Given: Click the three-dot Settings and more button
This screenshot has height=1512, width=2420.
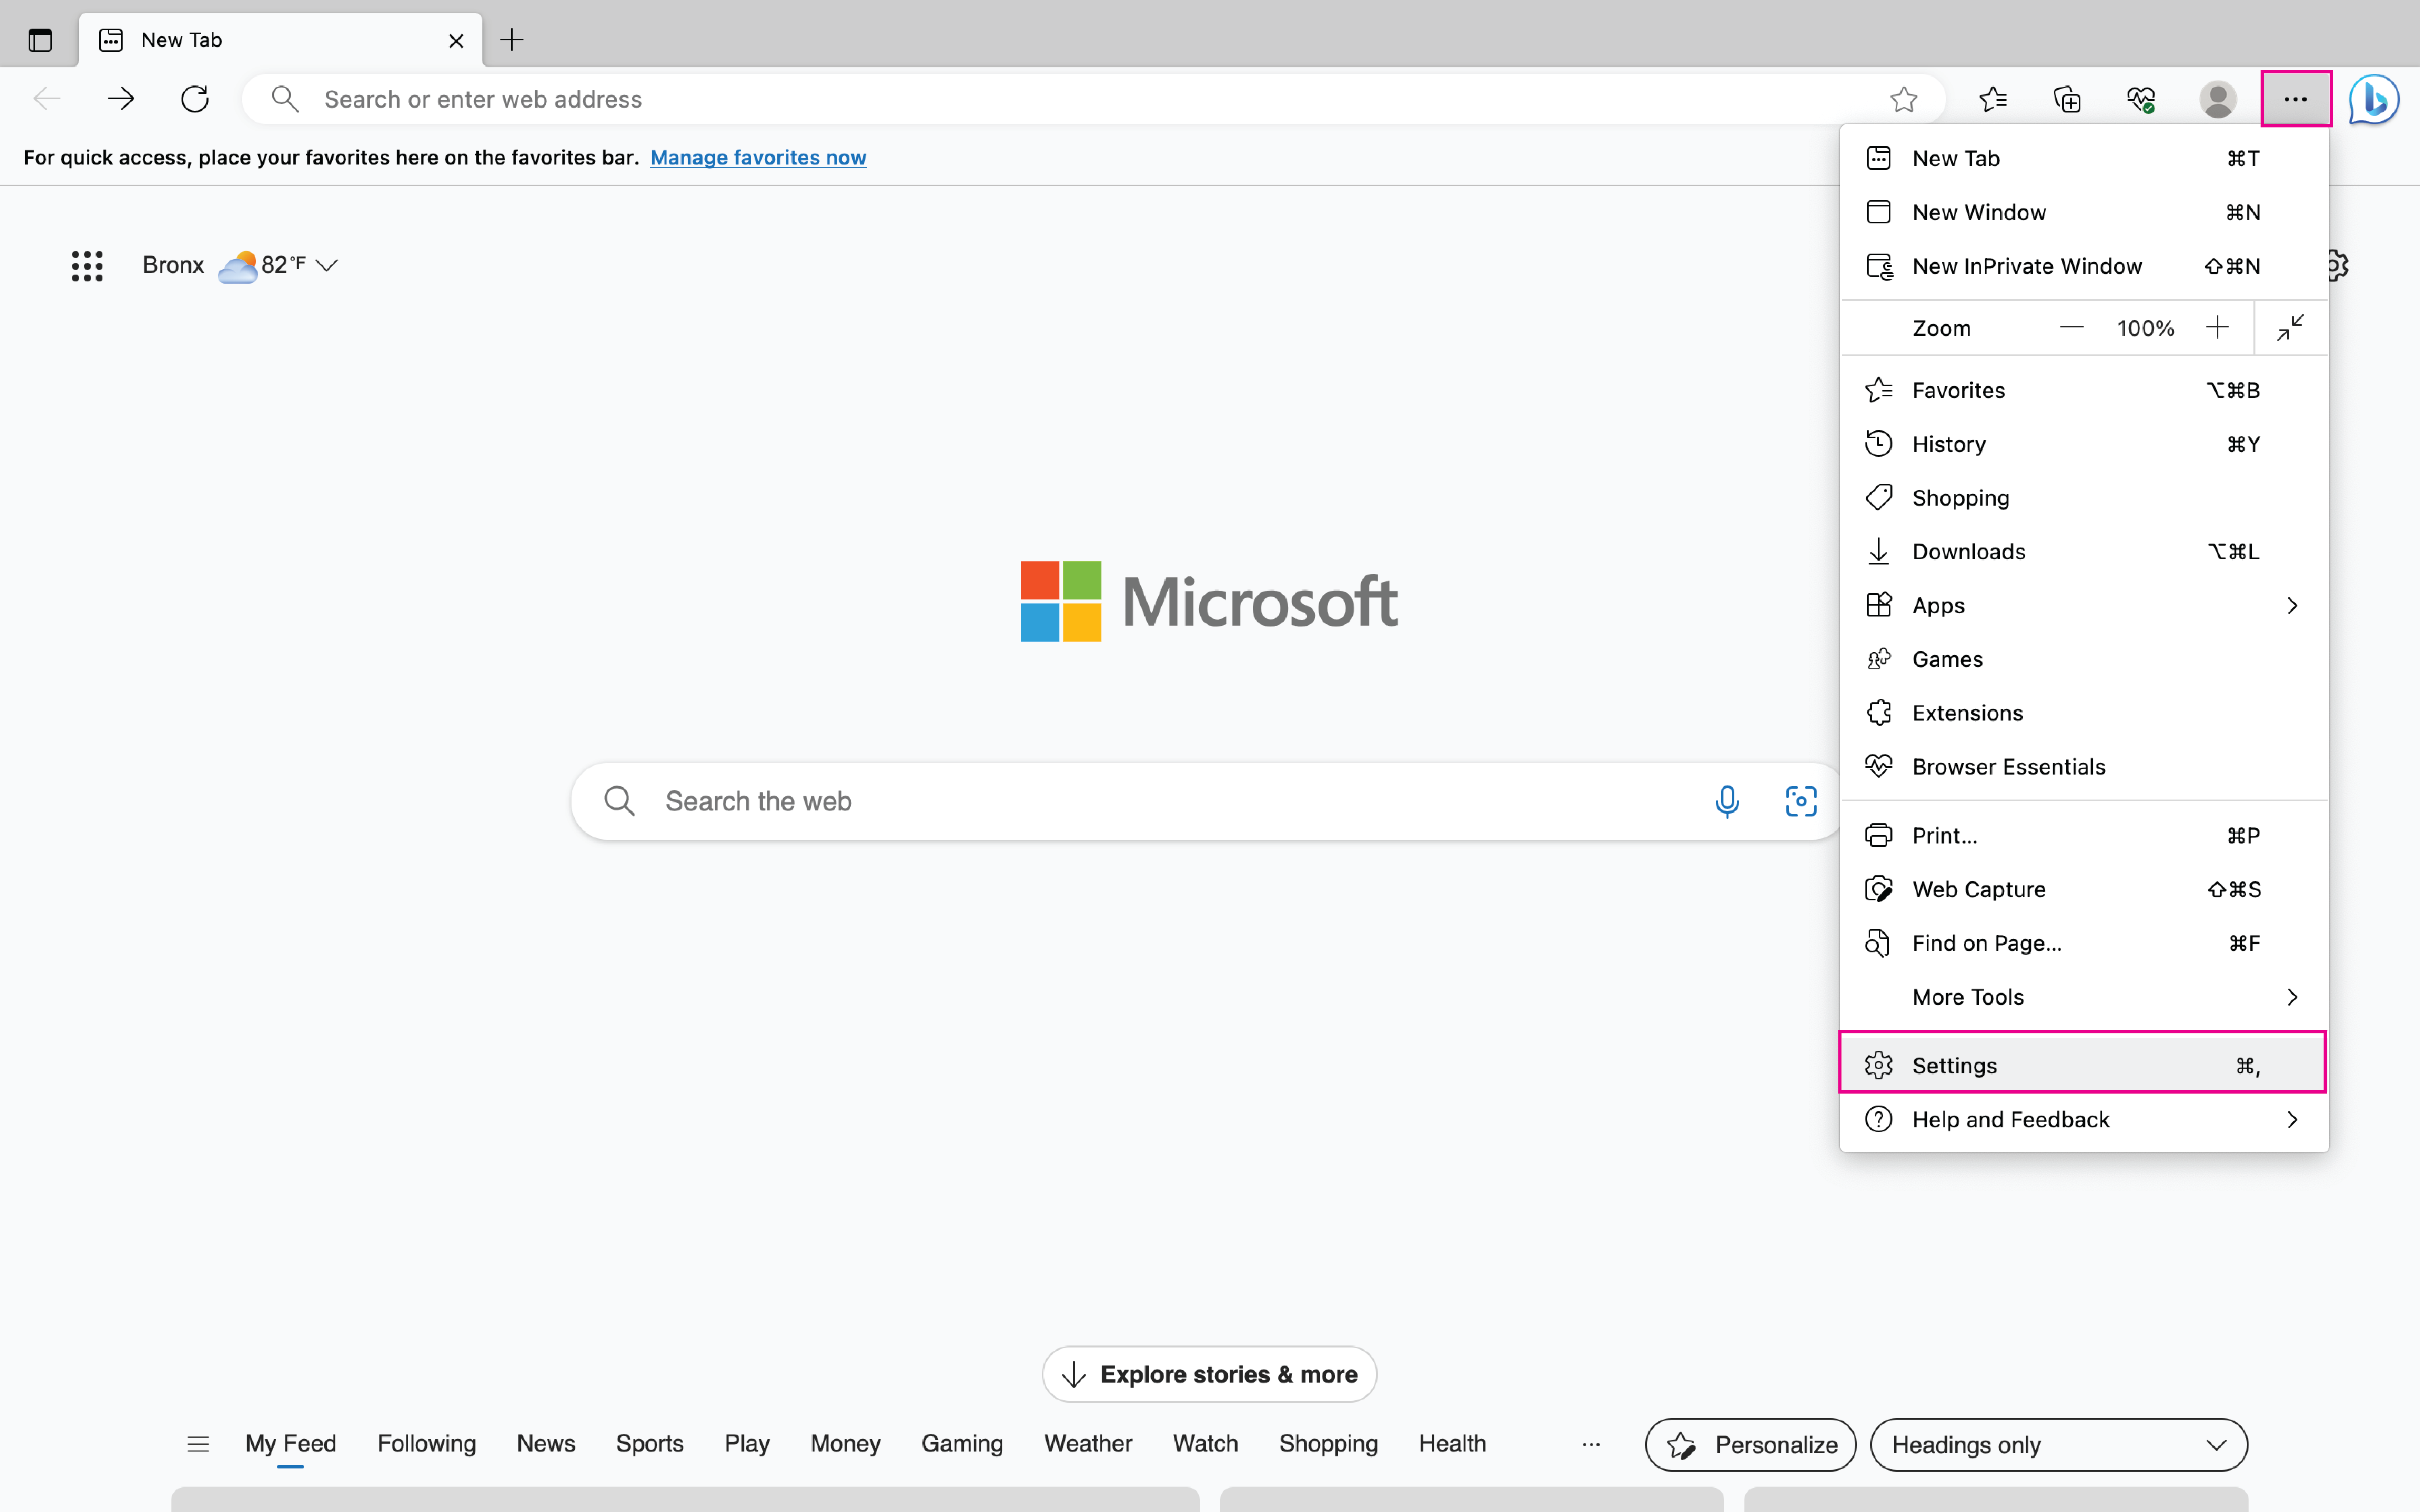Looking at the screenshot, I should (x=2296, y=99).
